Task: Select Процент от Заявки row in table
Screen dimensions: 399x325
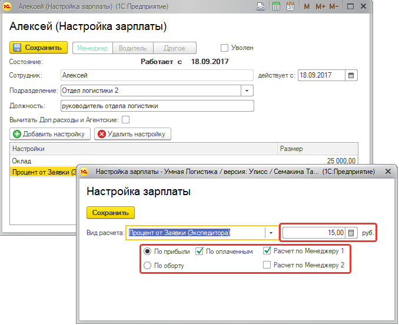Action: click(x=44, y=172)
